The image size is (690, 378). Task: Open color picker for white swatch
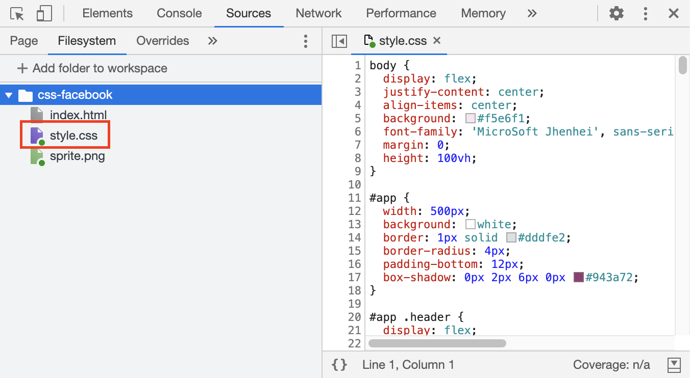pyautogui.click(x=471, y=225)
